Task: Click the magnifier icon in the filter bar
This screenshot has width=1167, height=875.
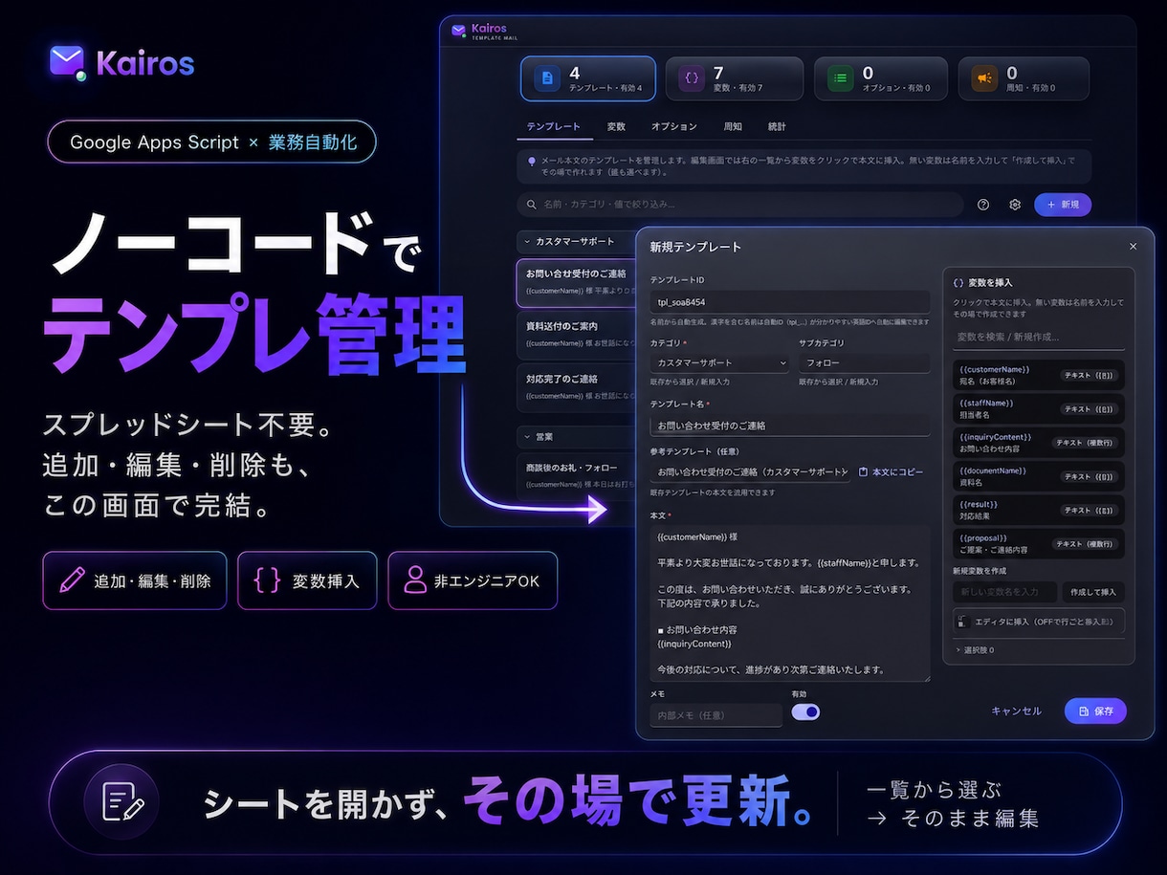Action: 532,205
